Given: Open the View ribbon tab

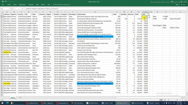Looking at the screenshot, I should 49,5.
